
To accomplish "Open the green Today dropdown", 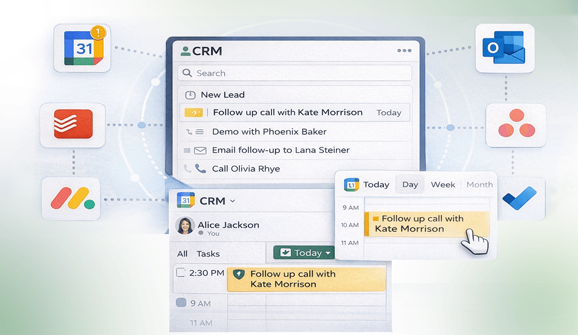I will coord(303,253).
